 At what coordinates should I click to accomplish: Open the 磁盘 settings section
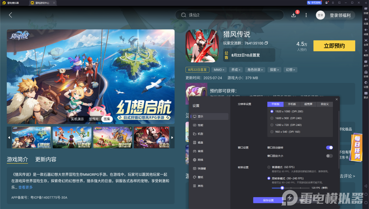209,143
